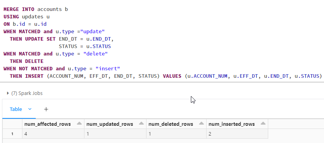324x143 pixels.
Task: Sort by num_inserted_rows column arrow
Action: (263, 124)
